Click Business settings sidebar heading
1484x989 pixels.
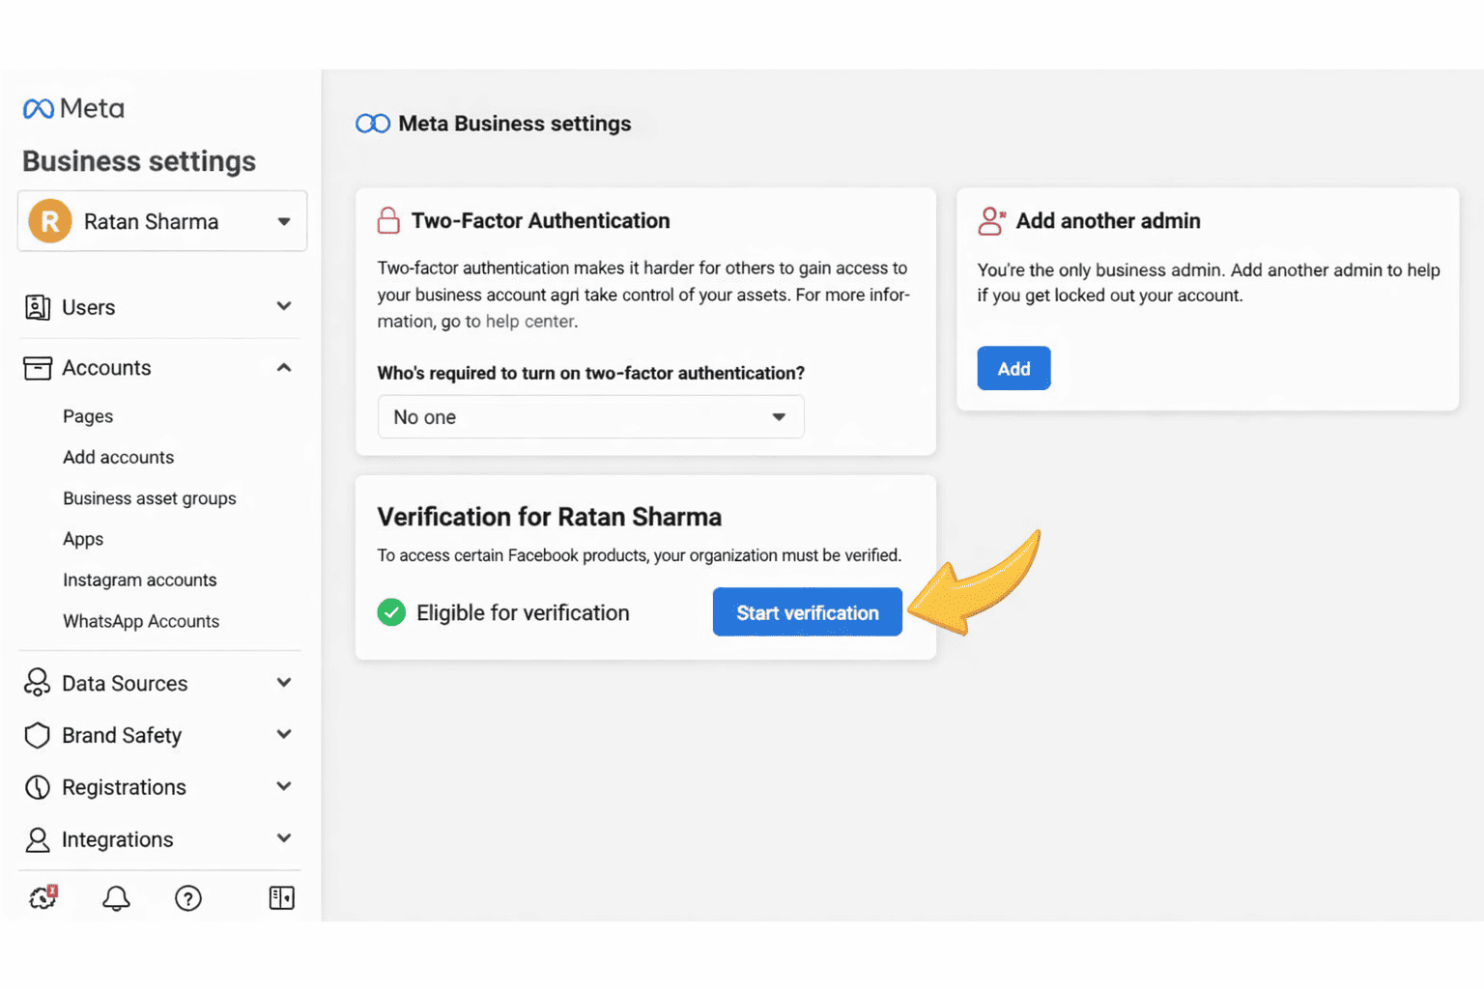coord(139,161)
